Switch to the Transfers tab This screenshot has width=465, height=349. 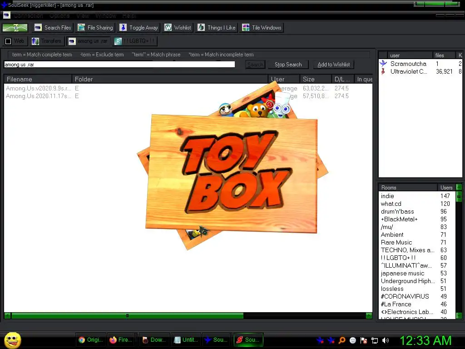pyautogui.click(x=47, y=41)
